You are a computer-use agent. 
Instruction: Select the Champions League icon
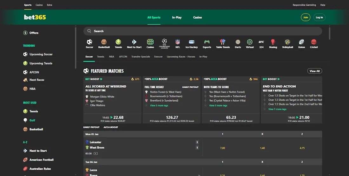point(164,43)
